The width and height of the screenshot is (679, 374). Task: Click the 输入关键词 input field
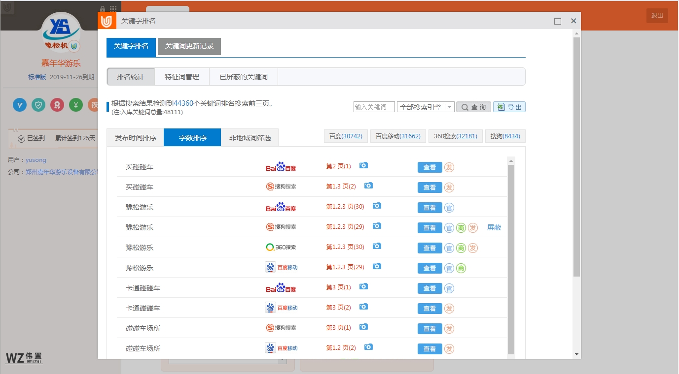[374, 107]
